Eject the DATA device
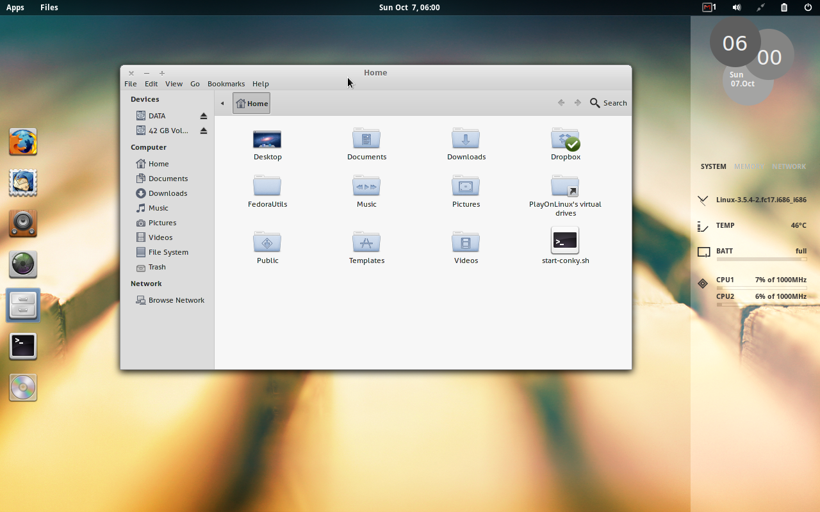The width and height of the screenshot is (820, 512). 204,116
